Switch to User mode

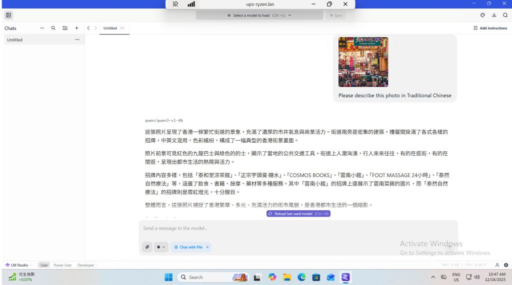pyautogui.click(x=44, y=265)
